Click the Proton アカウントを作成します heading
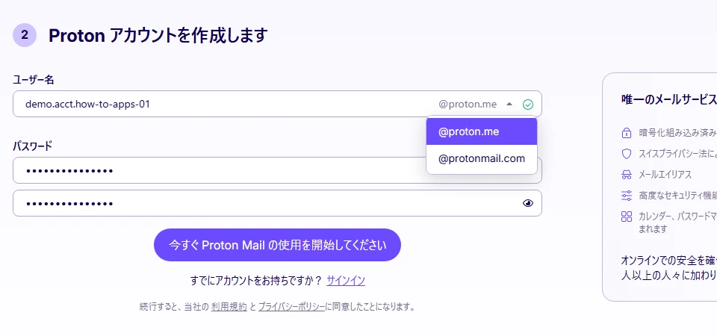 [158, 35]
